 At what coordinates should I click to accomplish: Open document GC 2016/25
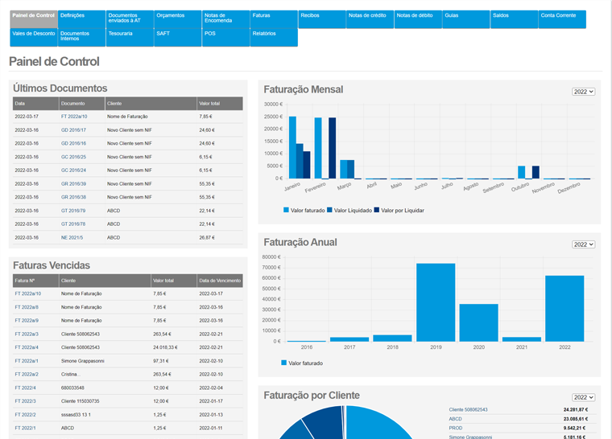73,157
